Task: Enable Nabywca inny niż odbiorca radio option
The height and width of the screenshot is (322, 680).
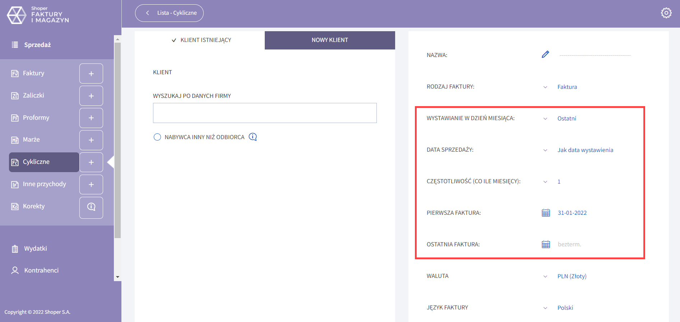Action: tap(157, 137)
